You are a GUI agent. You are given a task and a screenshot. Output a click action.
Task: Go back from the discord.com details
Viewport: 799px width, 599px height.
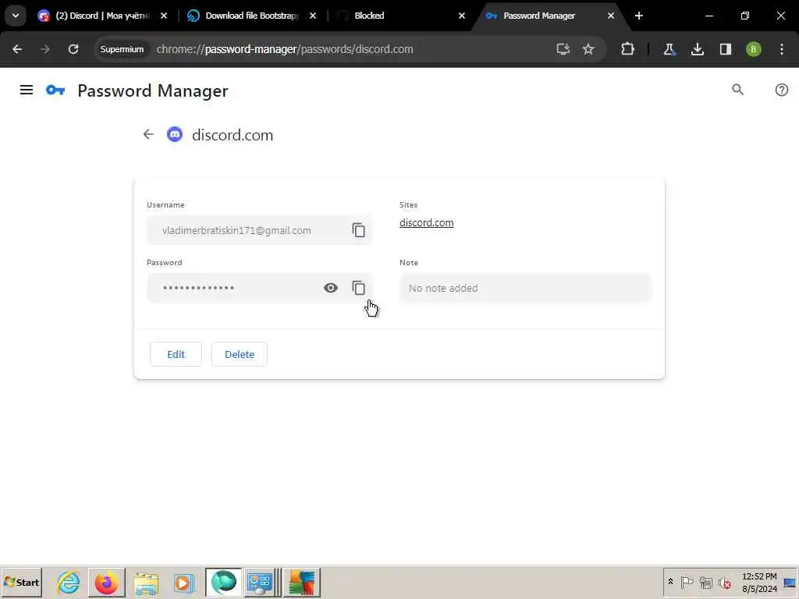[x=148, y=134]
